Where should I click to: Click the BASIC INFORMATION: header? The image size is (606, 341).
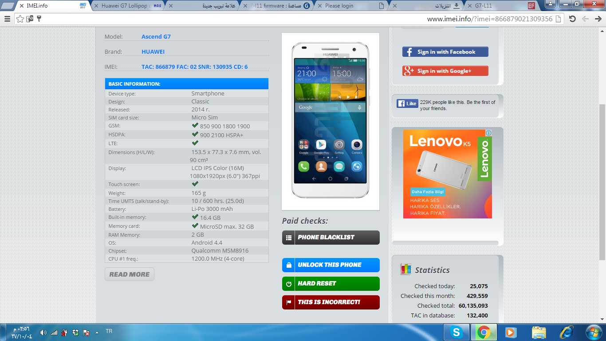click(187, 84)
